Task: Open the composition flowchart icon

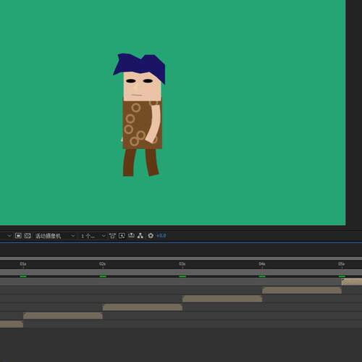Action: point(140,235)
